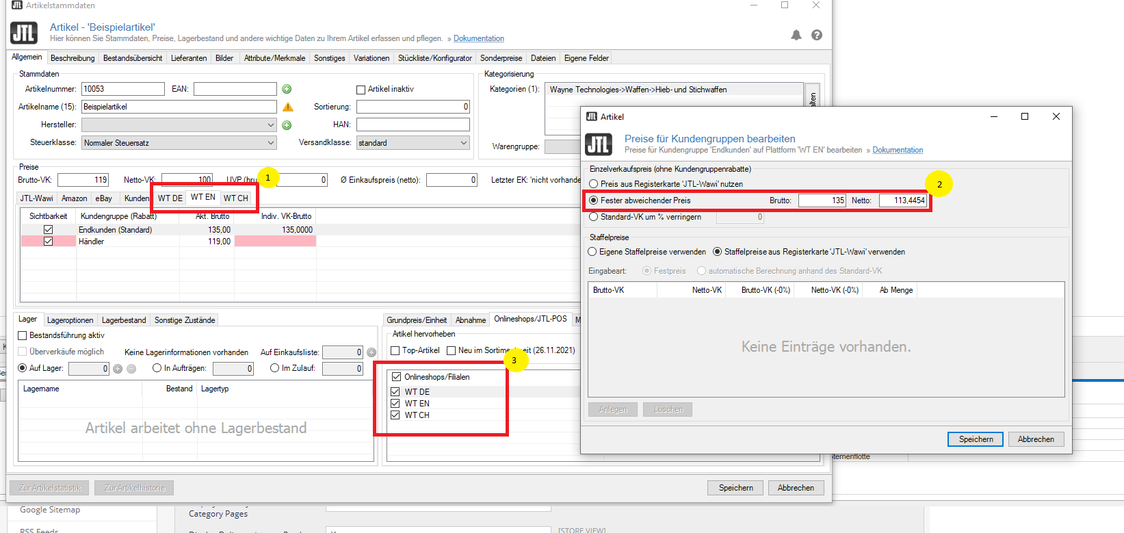Open Stückliste/Konfigurator tab
The height and width of the screenshot is (533, 1124).
coord(435,58)
